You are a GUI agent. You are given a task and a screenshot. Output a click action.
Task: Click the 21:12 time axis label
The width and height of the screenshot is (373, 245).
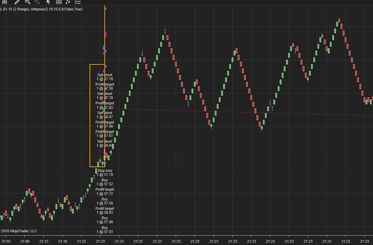tap(43, 241)
